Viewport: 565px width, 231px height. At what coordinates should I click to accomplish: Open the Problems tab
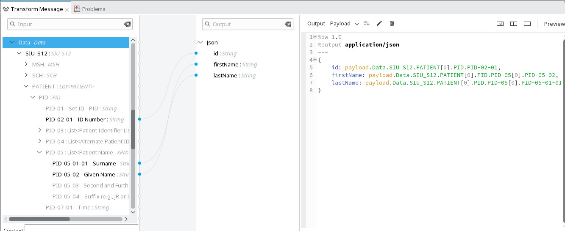click(x=90, y=9)
